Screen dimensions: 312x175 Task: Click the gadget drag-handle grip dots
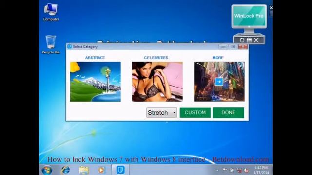pyautogui.click(x=271, y=13)
